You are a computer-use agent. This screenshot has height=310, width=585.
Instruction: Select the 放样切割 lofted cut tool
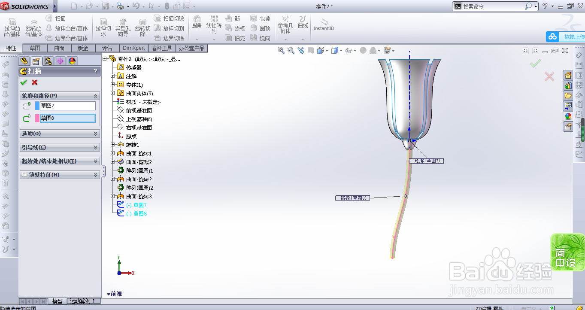tap(169, 28)
